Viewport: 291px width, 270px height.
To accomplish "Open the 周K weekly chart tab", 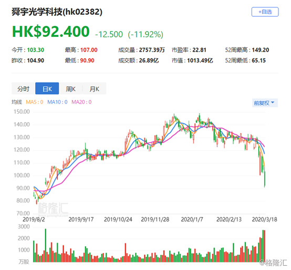I will pos(71,89).
